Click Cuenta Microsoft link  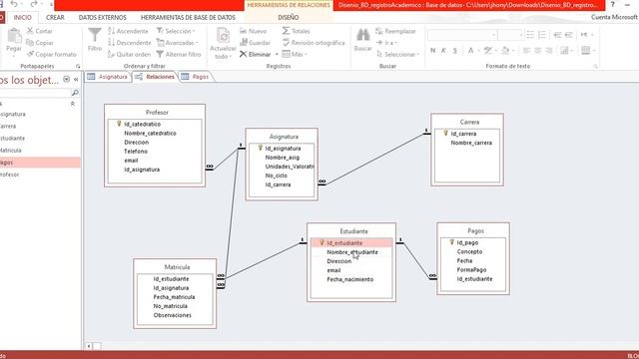(614, 17)
